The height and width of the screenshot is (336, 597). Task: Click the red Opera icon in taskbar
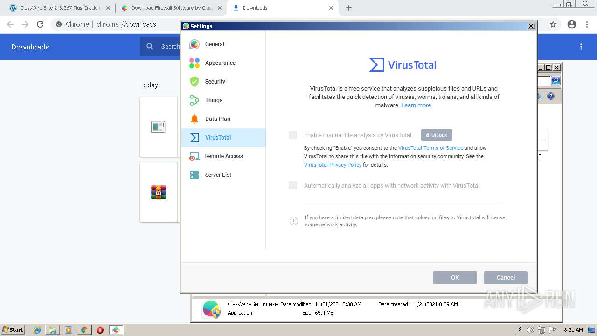click(x=100, y=330)
